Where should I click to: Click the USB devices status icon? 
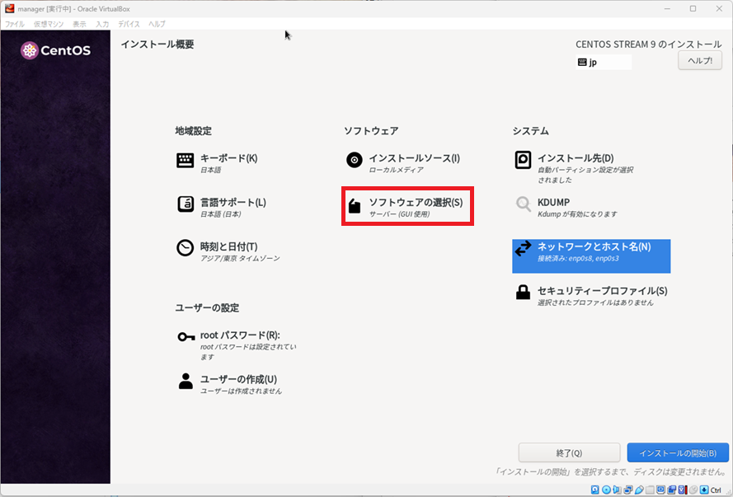[x=639, y=490]
